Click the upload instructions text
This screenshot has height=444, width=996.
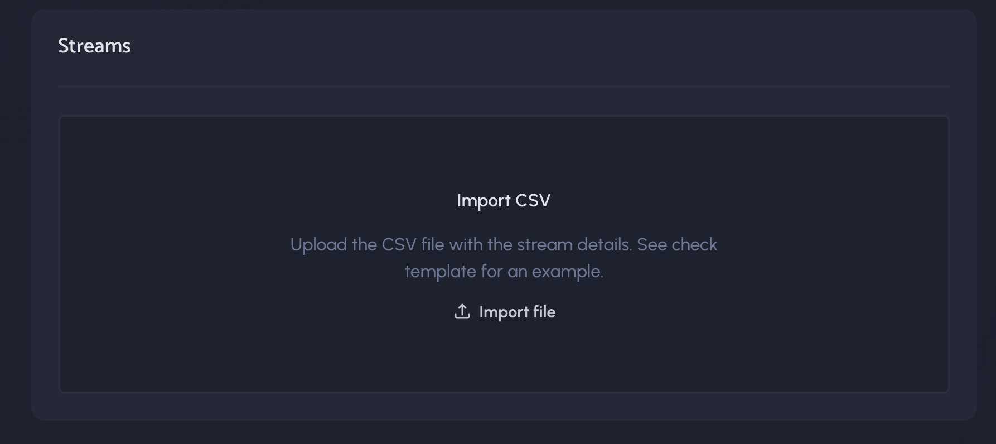point(504,258)
